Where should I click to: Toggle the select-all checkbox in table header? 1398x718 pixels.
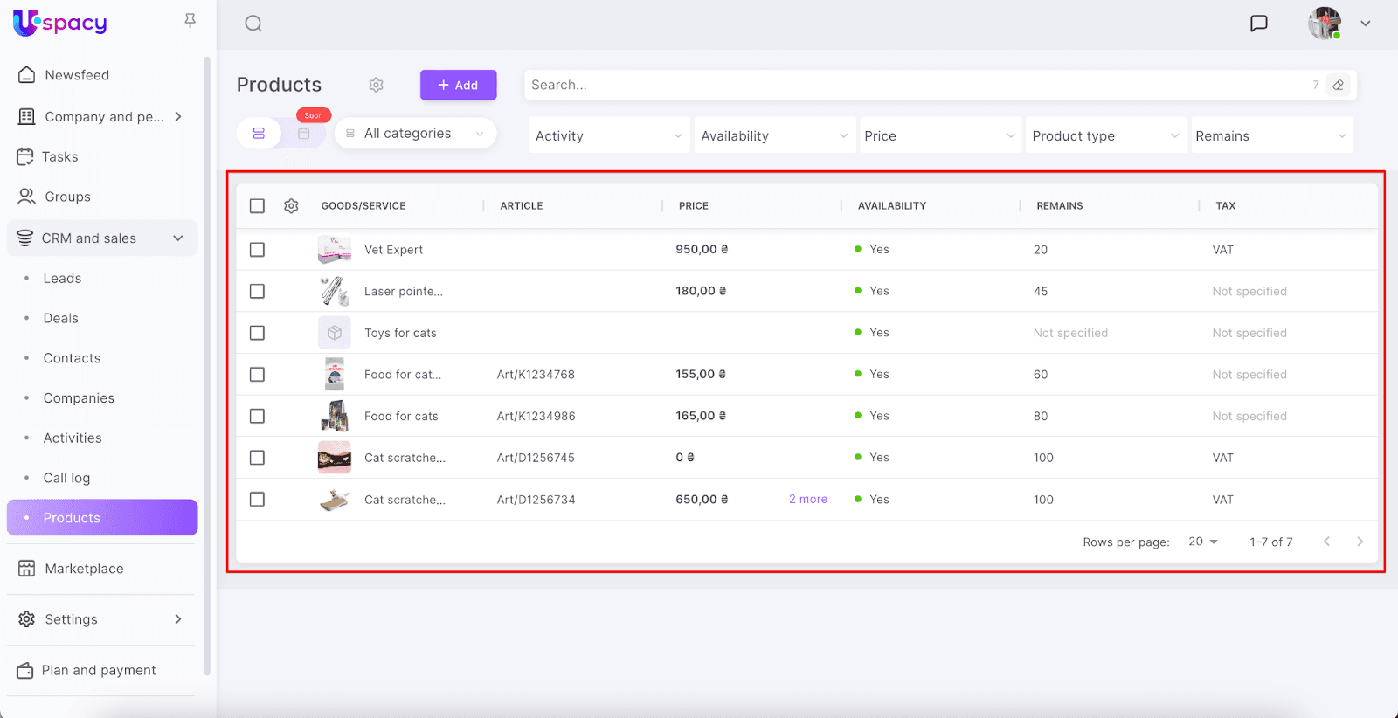coord(257,206)
